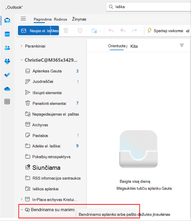The width and height of the screenshot is (191, 221).
Task: Open Aplankas Gauta folder
Action: pos(52,71)
